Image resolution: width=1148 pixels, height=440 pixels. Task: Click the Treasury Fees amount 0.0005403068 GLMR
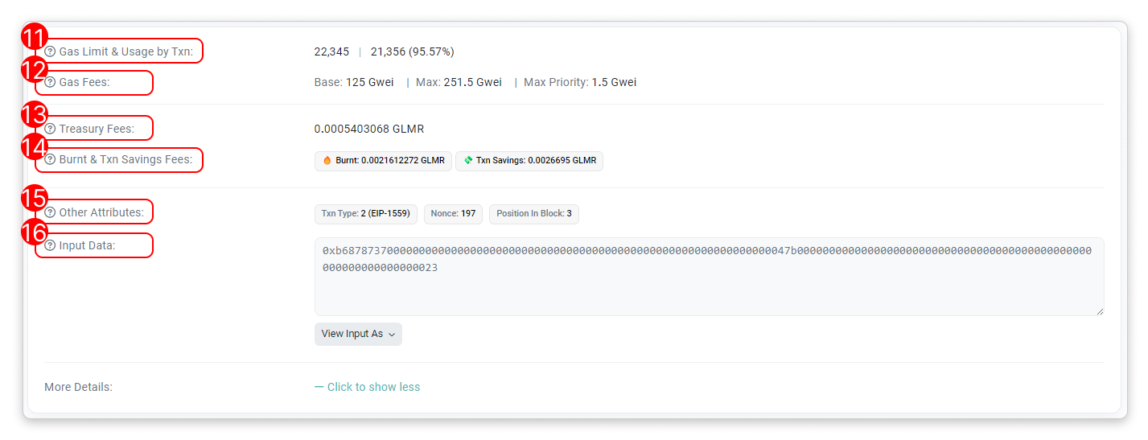(x=368, y=129)
